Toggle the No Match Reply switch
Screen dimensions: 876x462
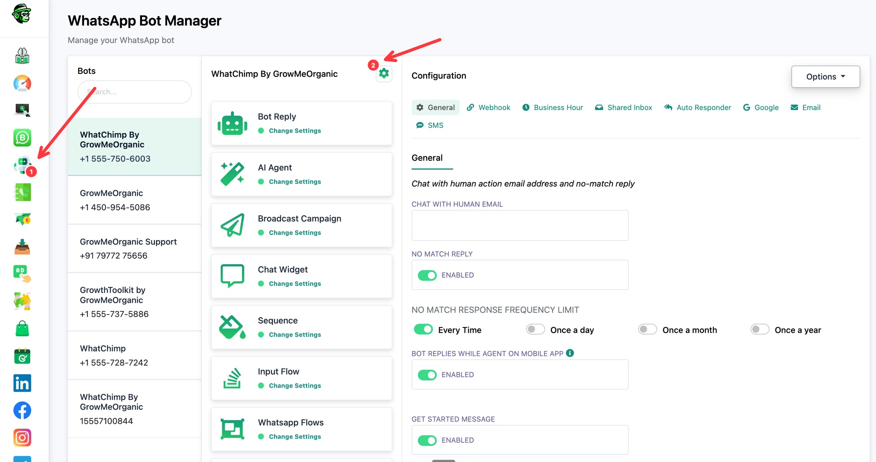coord(427,275)
